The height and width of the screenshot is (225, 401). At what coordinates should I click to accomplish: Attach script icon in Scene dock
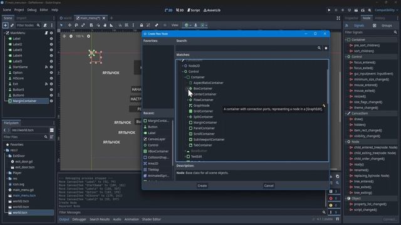(x=45, y=25)
